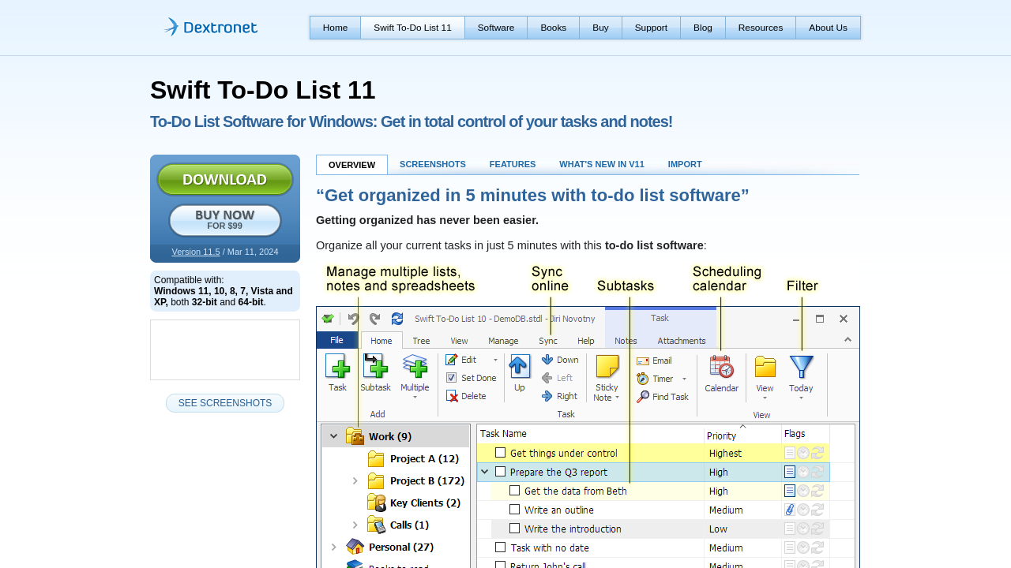Click the Subtask icon in ribbon

(x=375, y=367)
